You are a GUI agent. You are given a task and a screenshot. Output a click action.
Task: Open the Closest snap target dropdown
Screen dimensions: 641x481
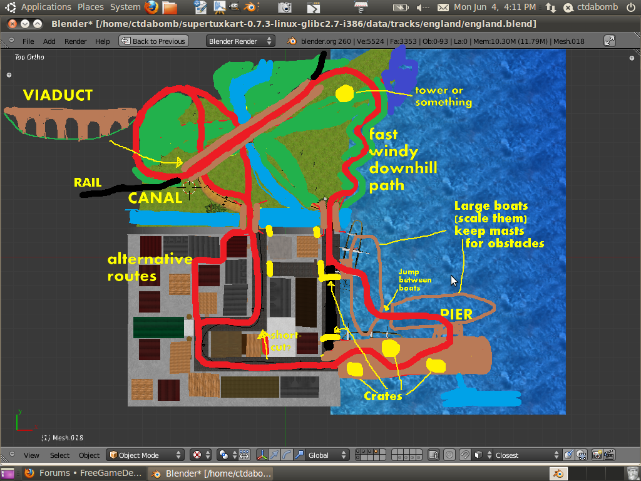coord(526,455)
